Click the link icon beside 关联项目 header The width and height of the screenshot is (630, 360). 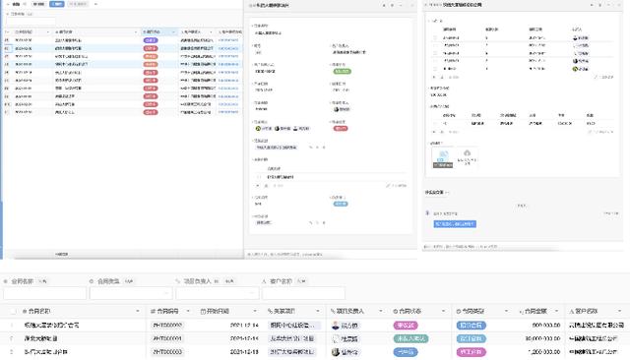tap(270, 311)
